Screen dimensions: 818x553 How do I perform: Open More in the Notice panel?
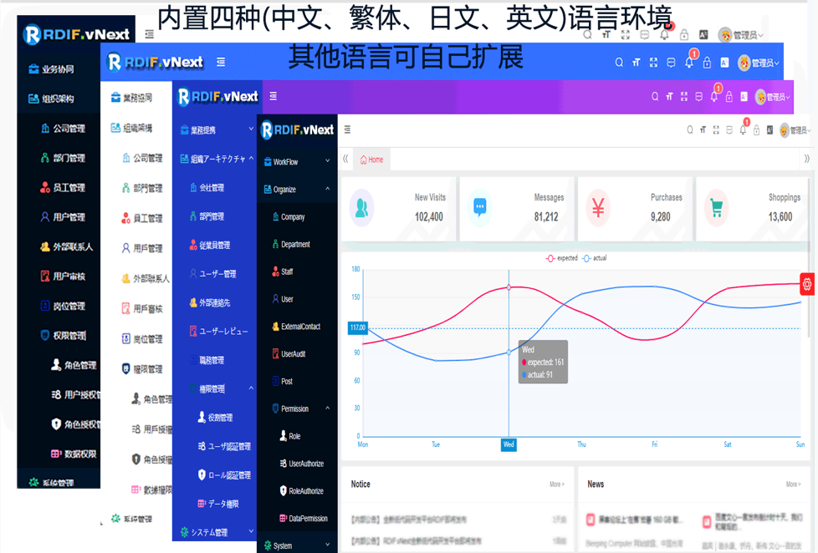tap(555, 484)
